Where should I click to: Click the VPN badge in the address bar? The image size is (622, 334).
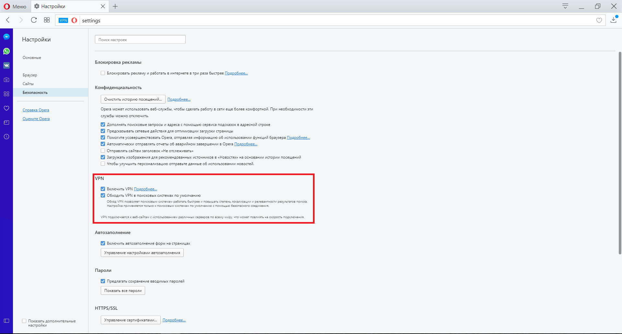point(63,20)
